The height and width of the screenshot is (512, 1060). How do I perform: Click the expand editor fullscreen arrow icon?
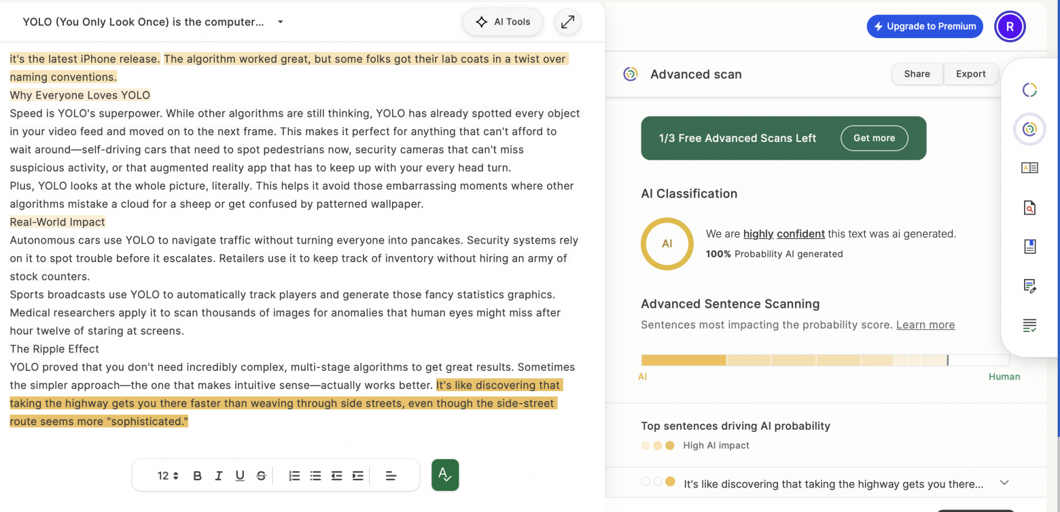[567, 22]
